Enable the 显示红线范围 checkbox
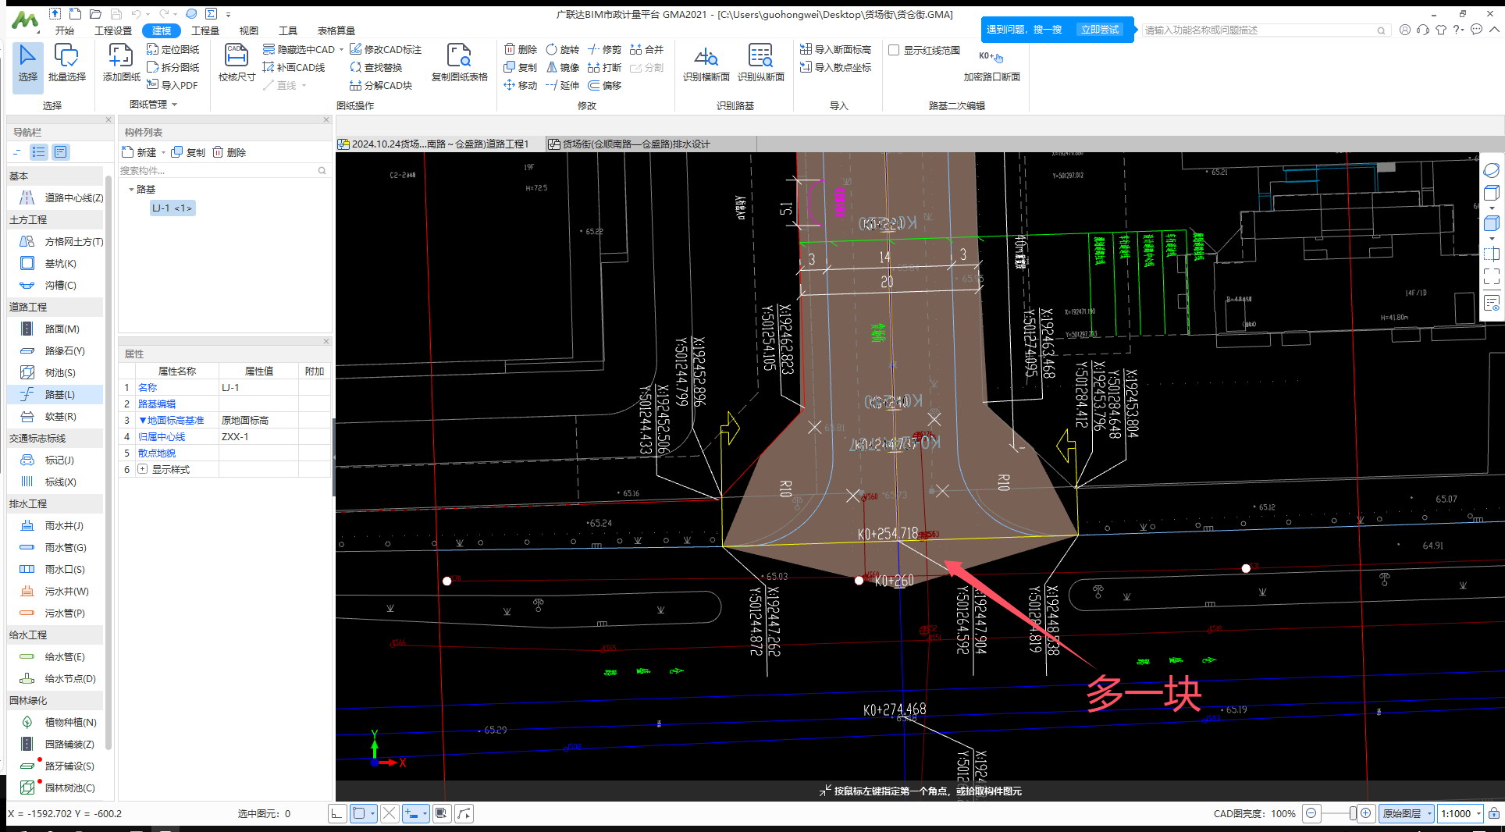Image resolution: width=1505 pixels, height=832 pixels. [x=895, y=50]
